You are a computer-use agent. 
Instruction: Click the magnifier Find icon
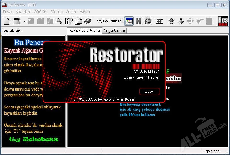[60, 21]
